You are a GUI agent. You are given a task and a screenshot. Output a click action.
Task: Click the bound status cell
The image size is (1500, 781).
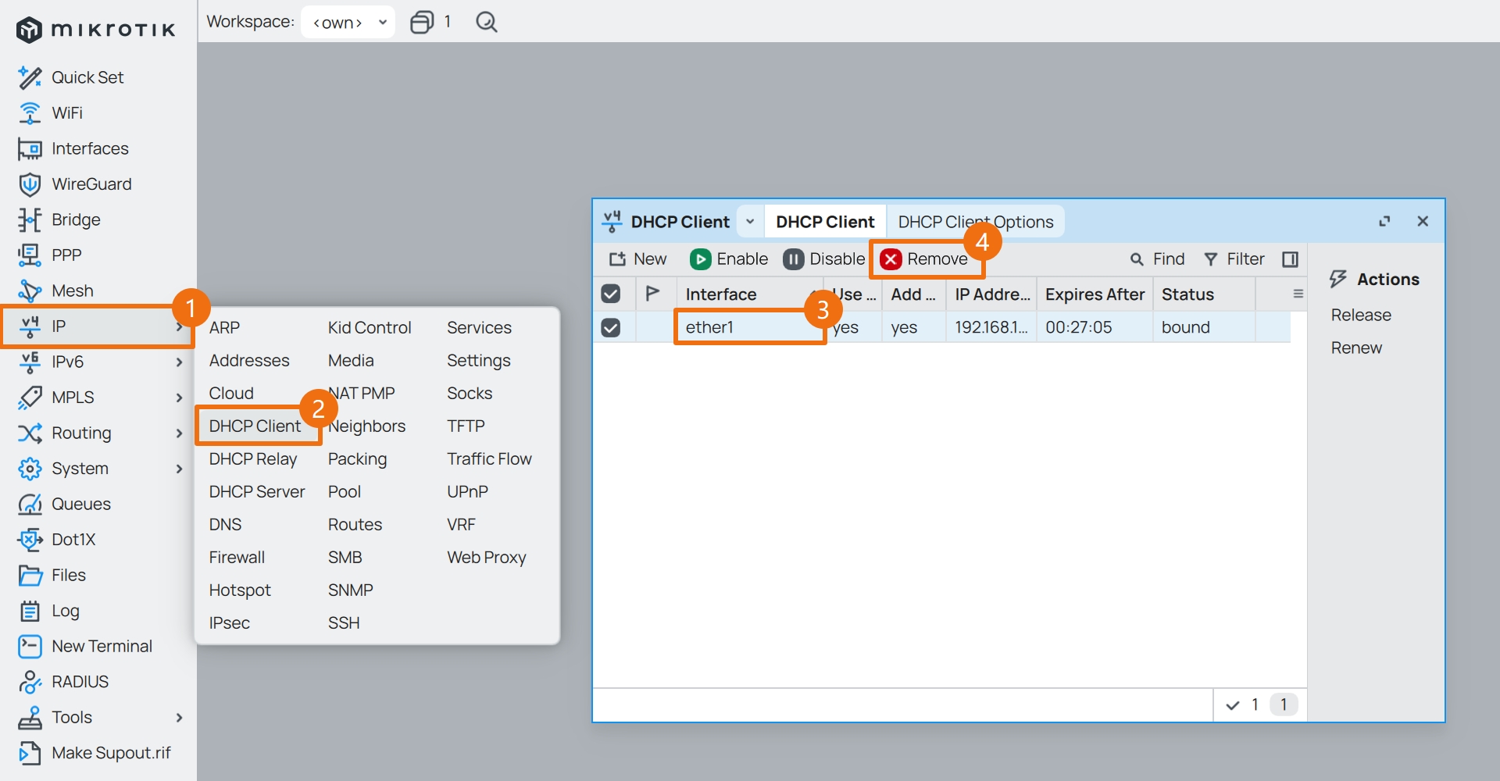[x=1203, y=327]
